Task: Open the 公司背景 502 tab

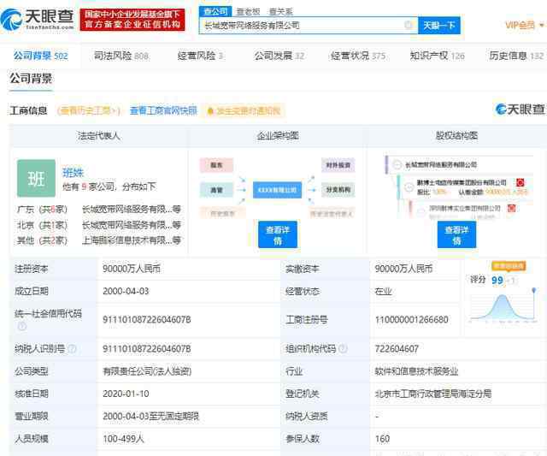Action: pos(41,56)
